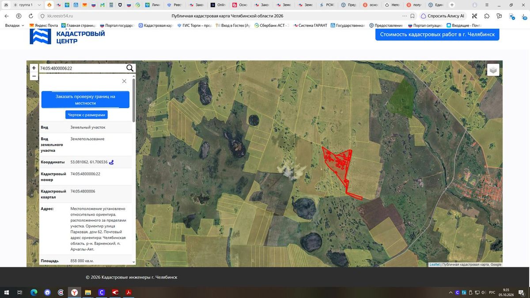The width and height of the screenshot is (530, 298).
Task: Zoom out on the cadastral map
Action: tap(34, 76)
